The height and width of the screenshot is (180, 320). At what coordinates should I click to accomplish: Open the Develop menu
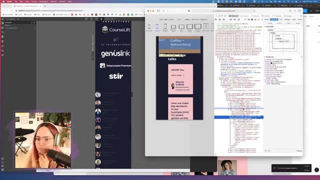tap(53, 1)
